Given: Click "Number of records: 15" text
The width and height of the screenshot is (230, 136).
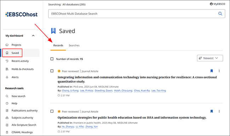Looking at the screenshot, I should (x=69, y=59).
